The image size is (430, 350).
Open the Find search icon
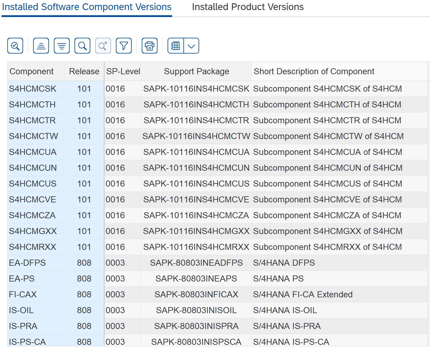82,46
